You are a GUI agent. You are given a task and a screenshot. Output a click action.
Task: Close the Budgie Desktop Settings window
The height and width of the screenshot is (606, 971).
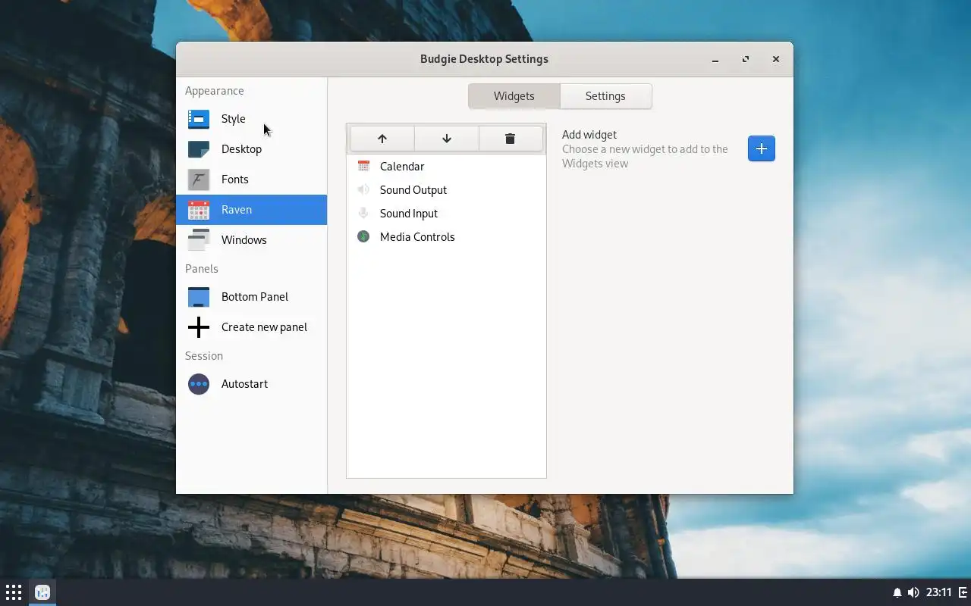[776, 59]
